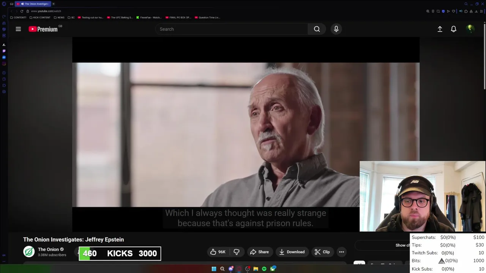The image size is (486, 273).
Task: Mute tab audio with speaker icon
Action: (x=461, y=11)
